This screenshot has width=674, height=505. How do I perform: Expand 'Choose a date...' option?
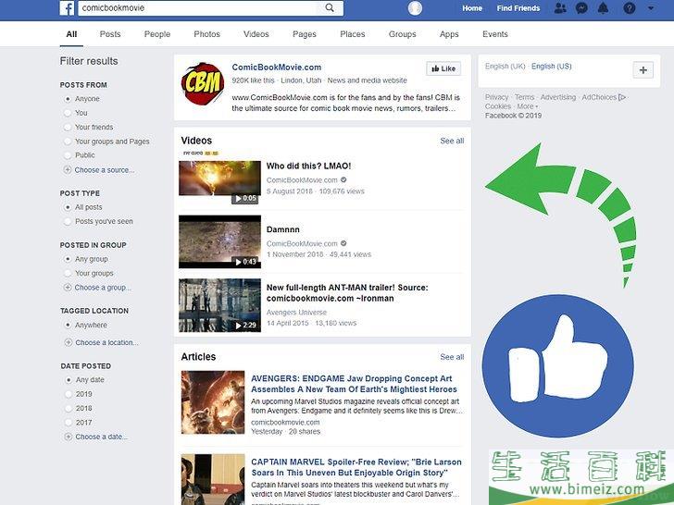click(x=96, y=437)
